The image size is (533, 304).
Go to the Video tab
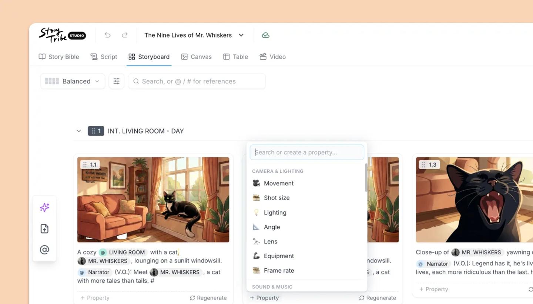tap(272, 57)
